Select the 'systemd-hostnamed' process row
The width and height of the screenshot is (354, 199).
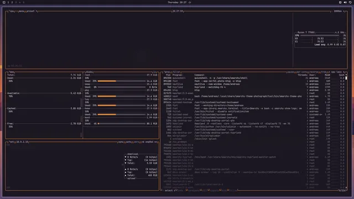[254, 102]
